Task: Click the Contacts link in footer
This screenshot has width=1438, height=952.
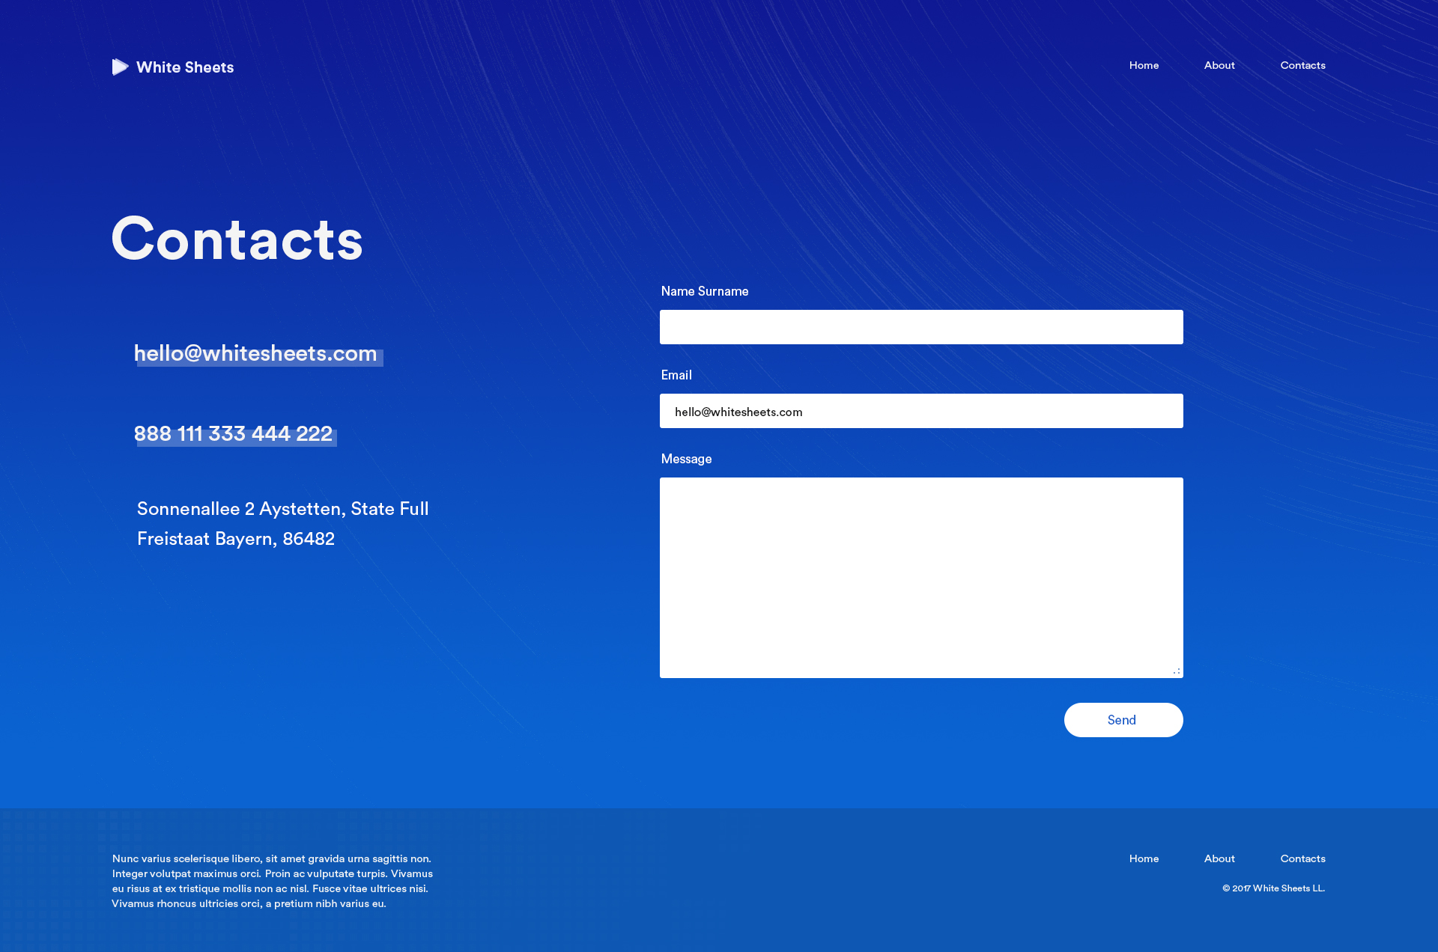Action: point(1302,858)
